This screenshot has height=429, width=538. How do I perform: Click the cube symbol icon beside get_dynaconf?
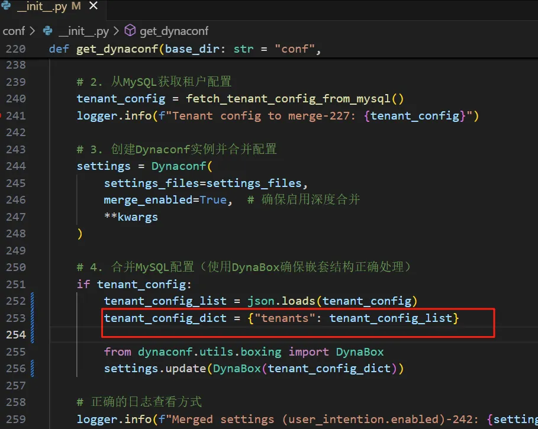click(x=130, y=31)
